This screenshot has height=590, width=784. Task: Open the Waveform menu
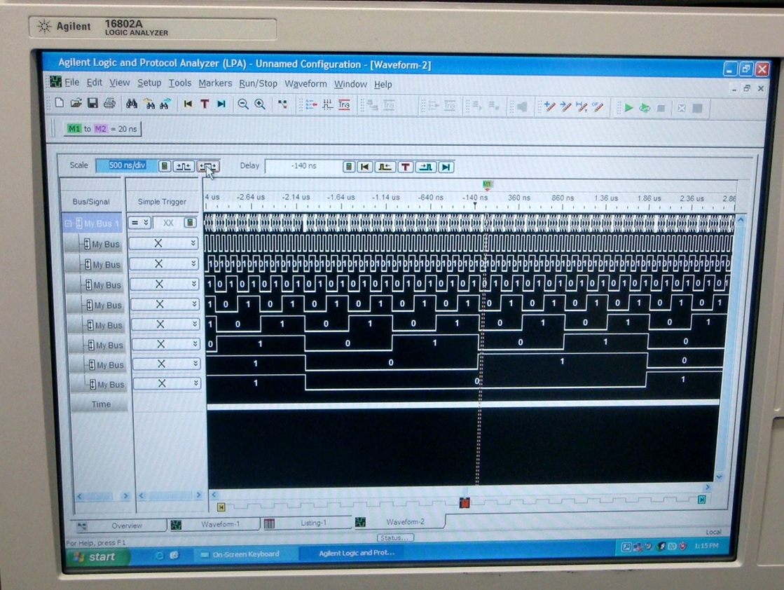point(305,83)
